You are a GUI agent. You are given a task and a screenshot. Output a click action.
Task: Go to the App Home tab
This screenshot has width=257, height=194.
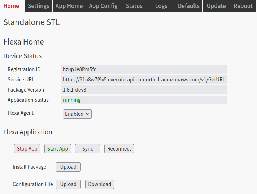coord(69,6)
